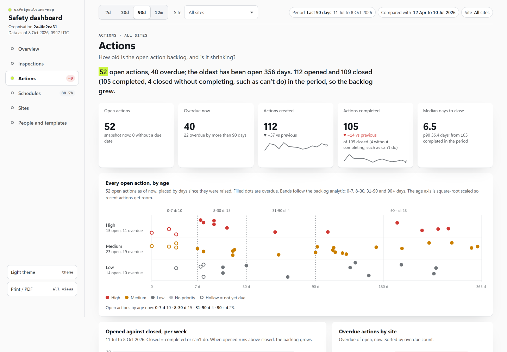Navigate to Sites in sidebar
This screenshot has height=352, width=507.
coord(42,108)
